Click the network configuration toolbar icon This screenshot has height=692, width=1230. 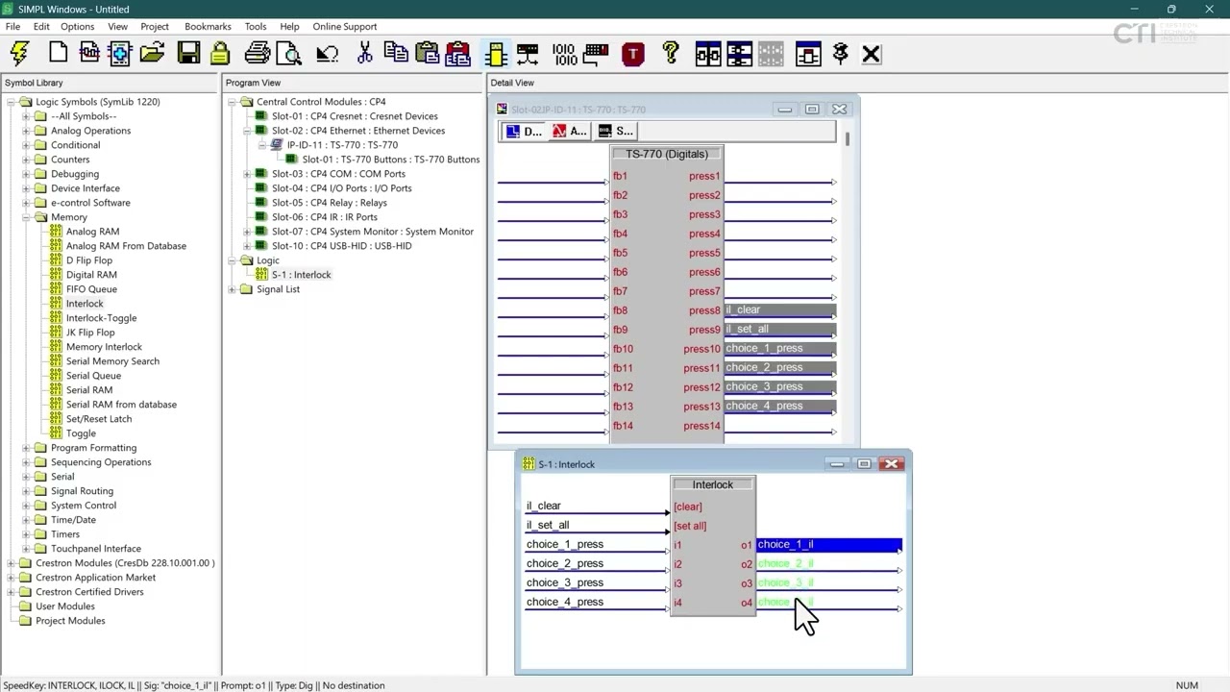[528, 54]
